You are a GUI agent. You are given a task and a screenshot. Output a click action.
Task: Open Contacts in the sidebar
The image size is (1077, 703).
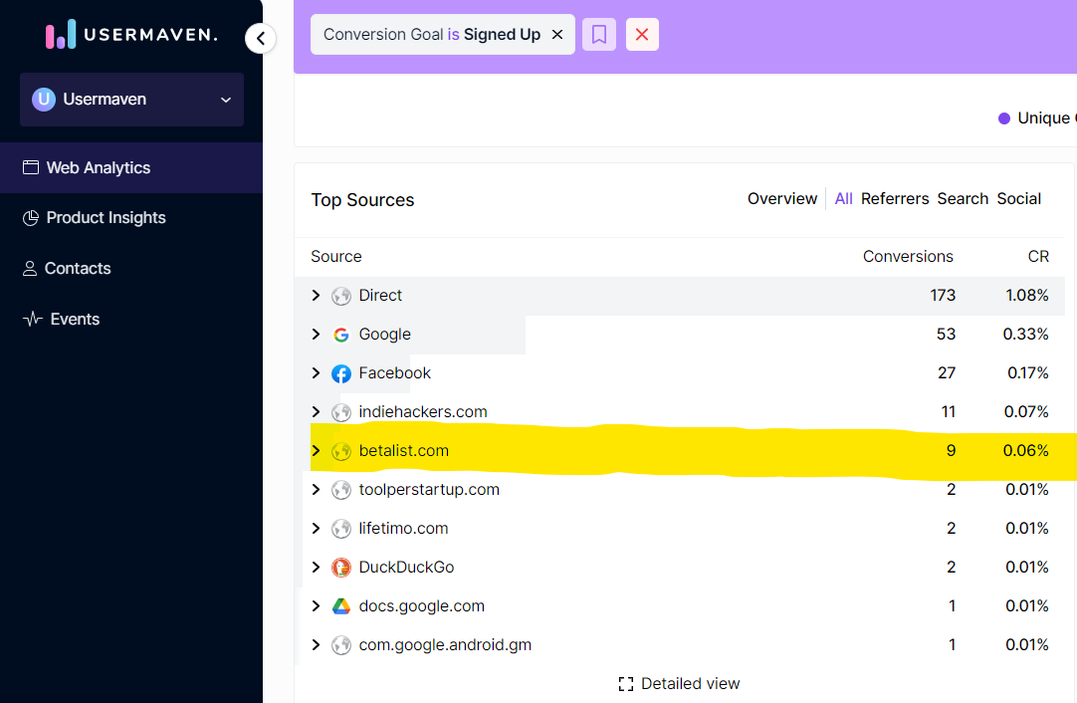131,269
